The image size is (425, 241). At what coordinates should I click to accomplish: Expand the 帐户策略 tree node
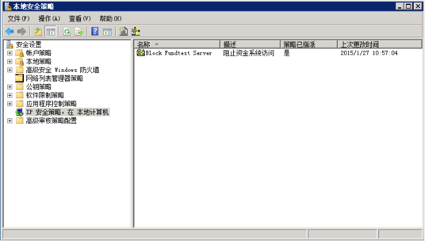(x=10, y=53)
